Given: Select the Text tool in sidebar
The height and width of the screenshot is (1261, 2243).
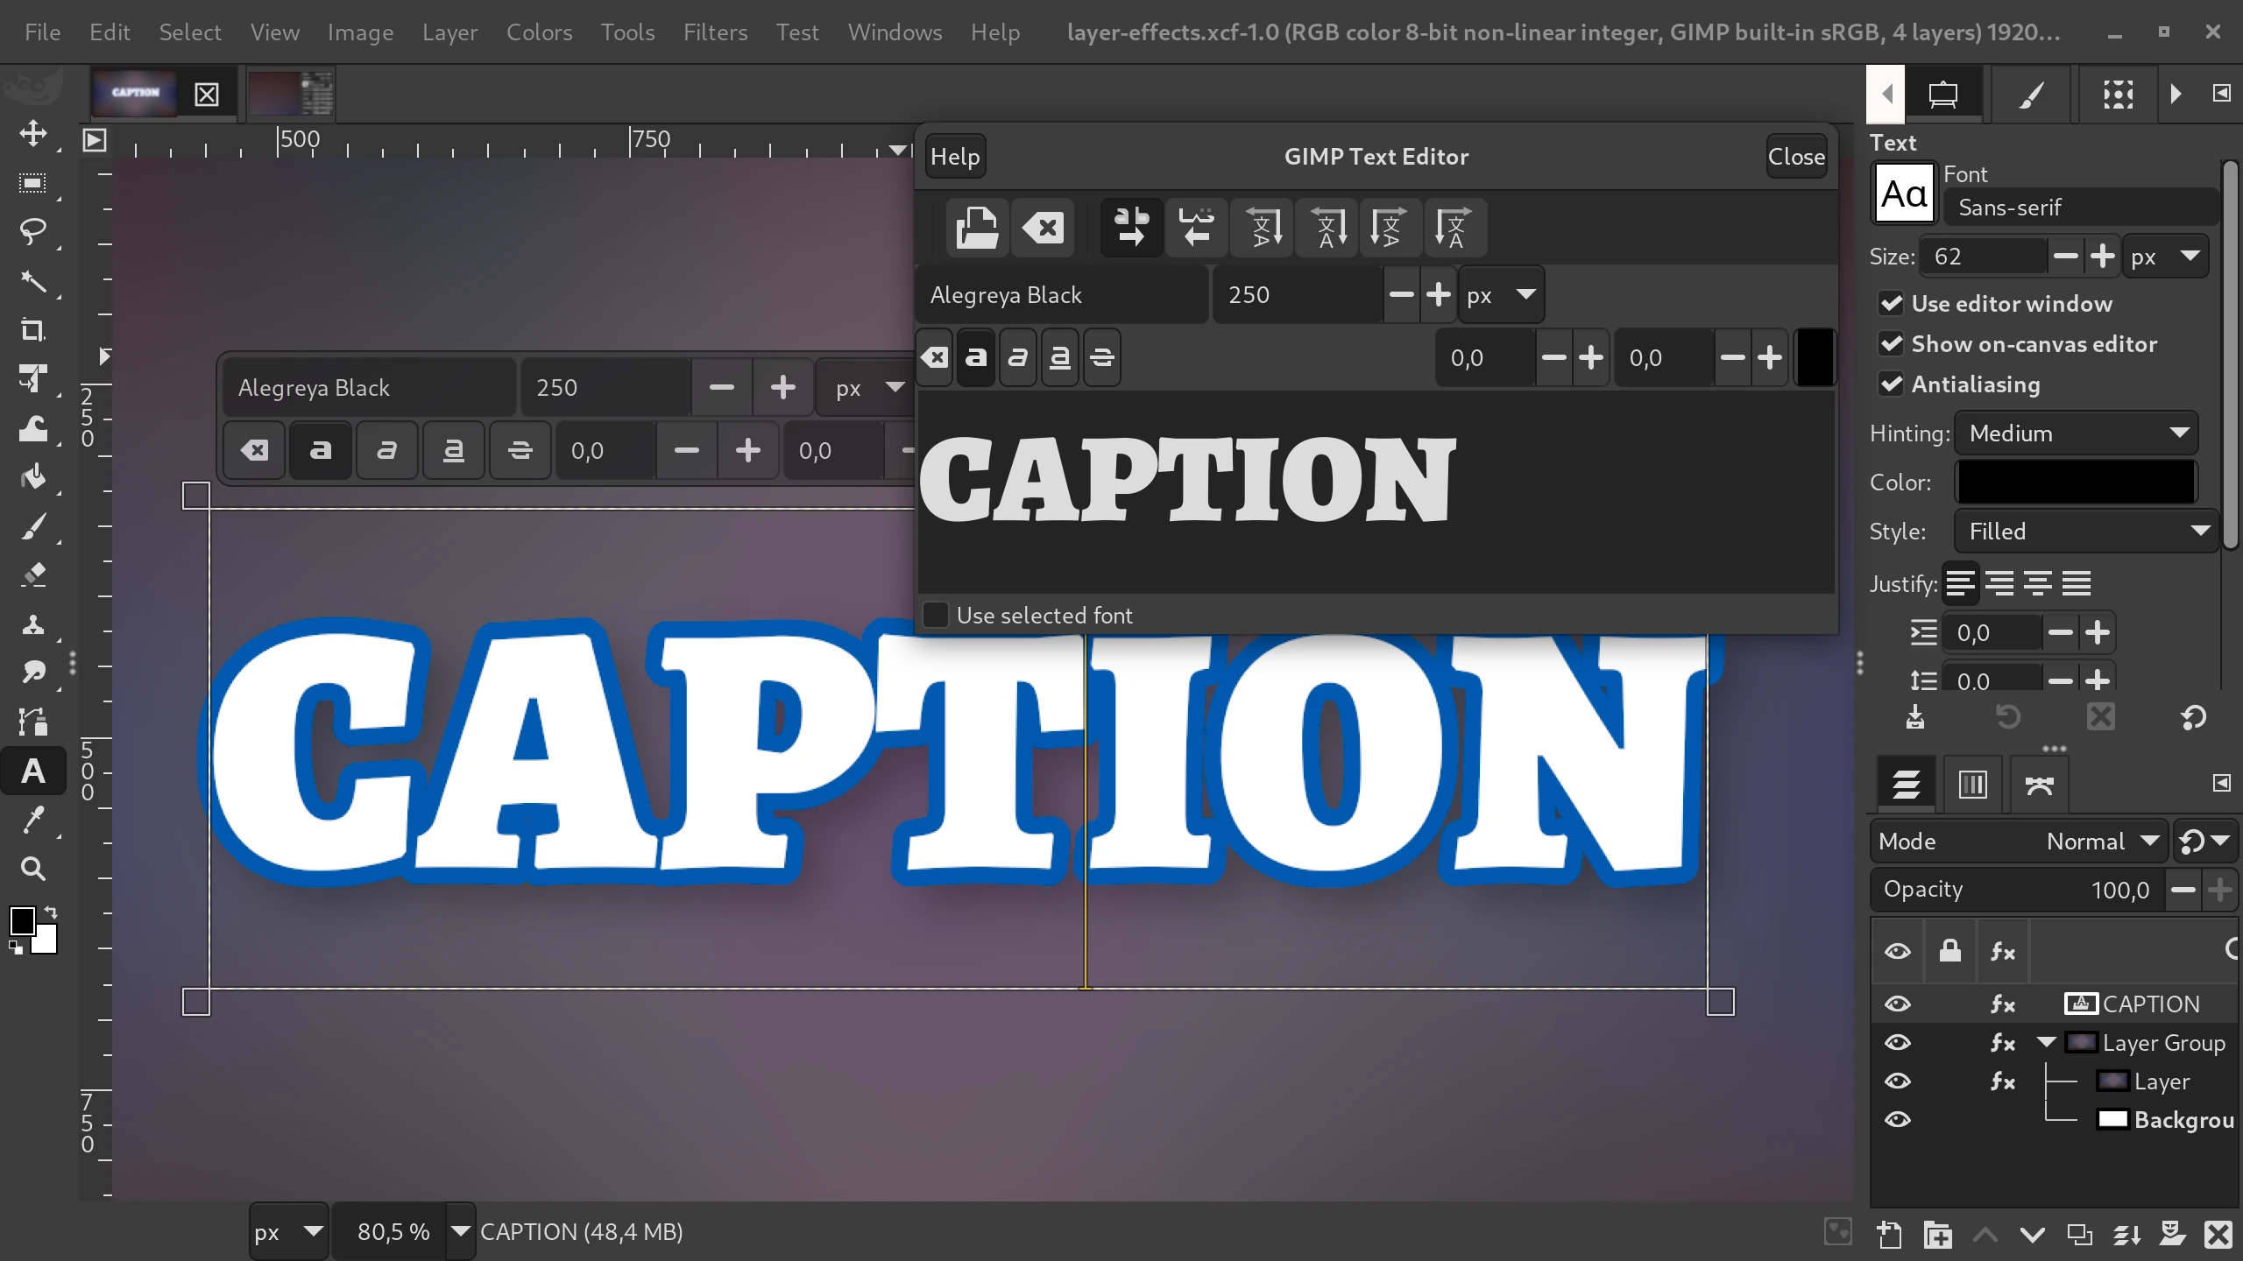Looking at the screenshot, I should (34, 771).
